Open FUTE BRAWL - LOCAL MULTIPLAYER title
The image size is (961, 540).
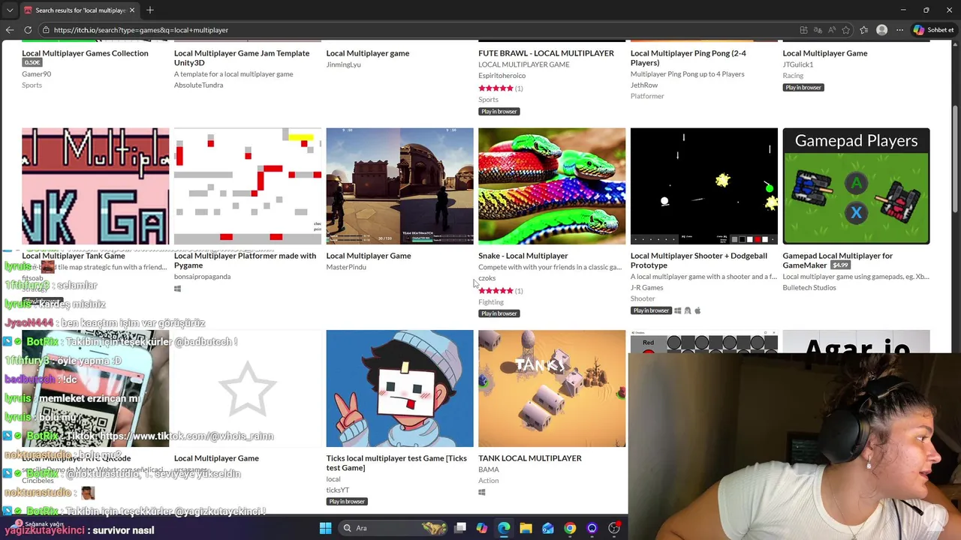[x=546, y=53]
